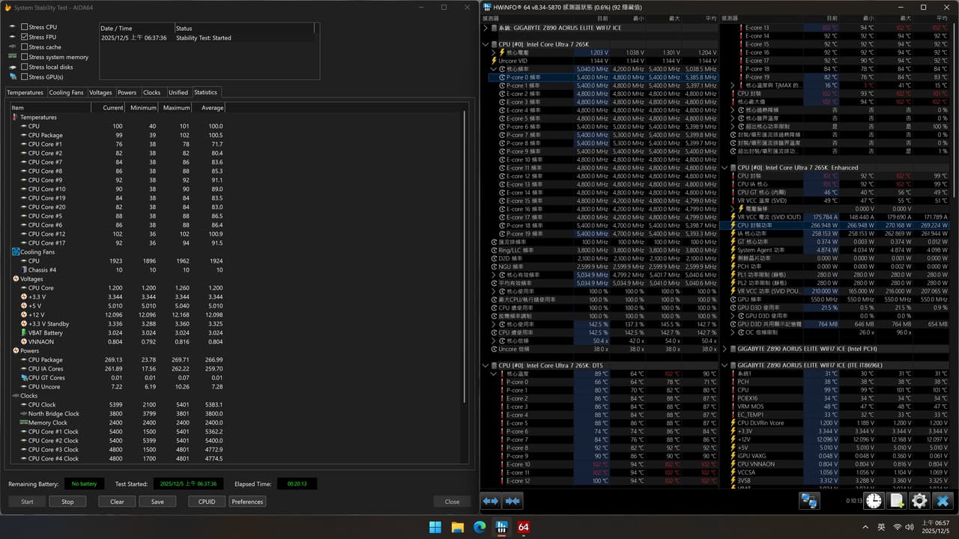Show hidden system tray icons
959x539 pixels.
[865, 527]
